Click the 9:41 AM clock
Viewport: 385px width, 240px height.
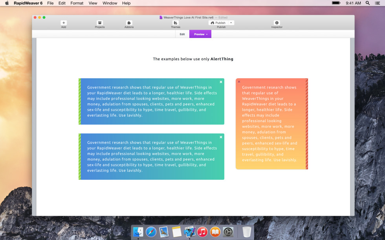(353, 3)
